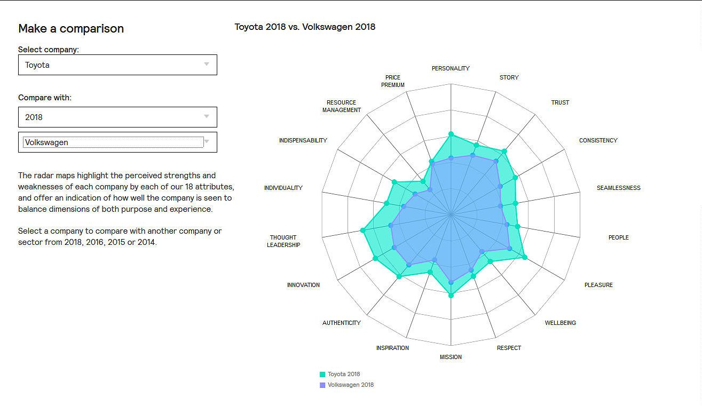Click Volkswagen's purple data point on Personality axis
The height and width of the screenshot is (406, 702).
point(451,158)
